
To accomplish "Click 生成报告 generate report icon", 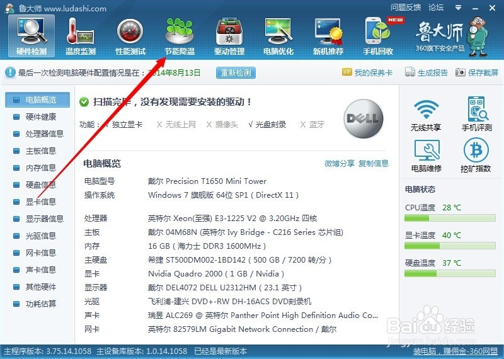I will pos(427,72).
